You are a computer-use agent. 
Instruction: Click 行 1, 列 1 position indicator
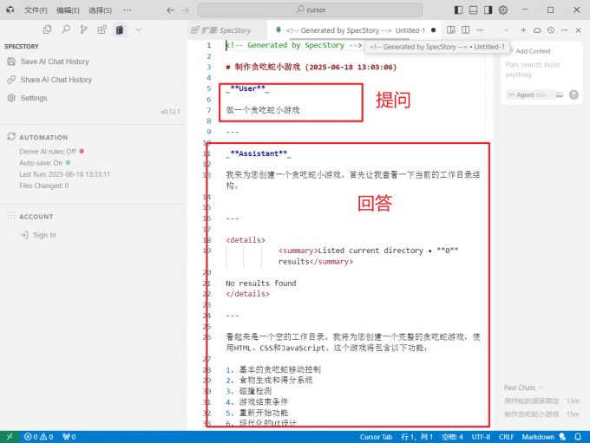pos(417,437)
